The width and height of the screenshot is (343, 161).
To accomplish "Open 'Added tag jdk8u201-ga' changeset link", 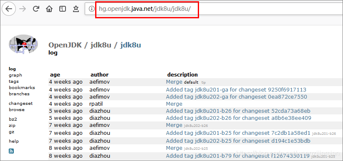I will pyautogui.click(x=236, y=90).
